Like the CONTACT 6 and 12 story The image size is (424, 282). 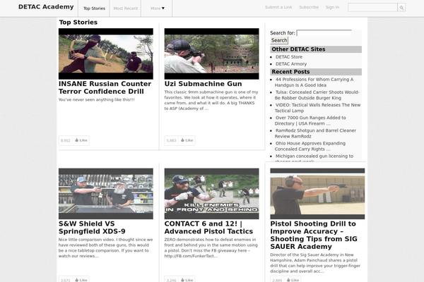pyautogui.click(x=187, y=280)
